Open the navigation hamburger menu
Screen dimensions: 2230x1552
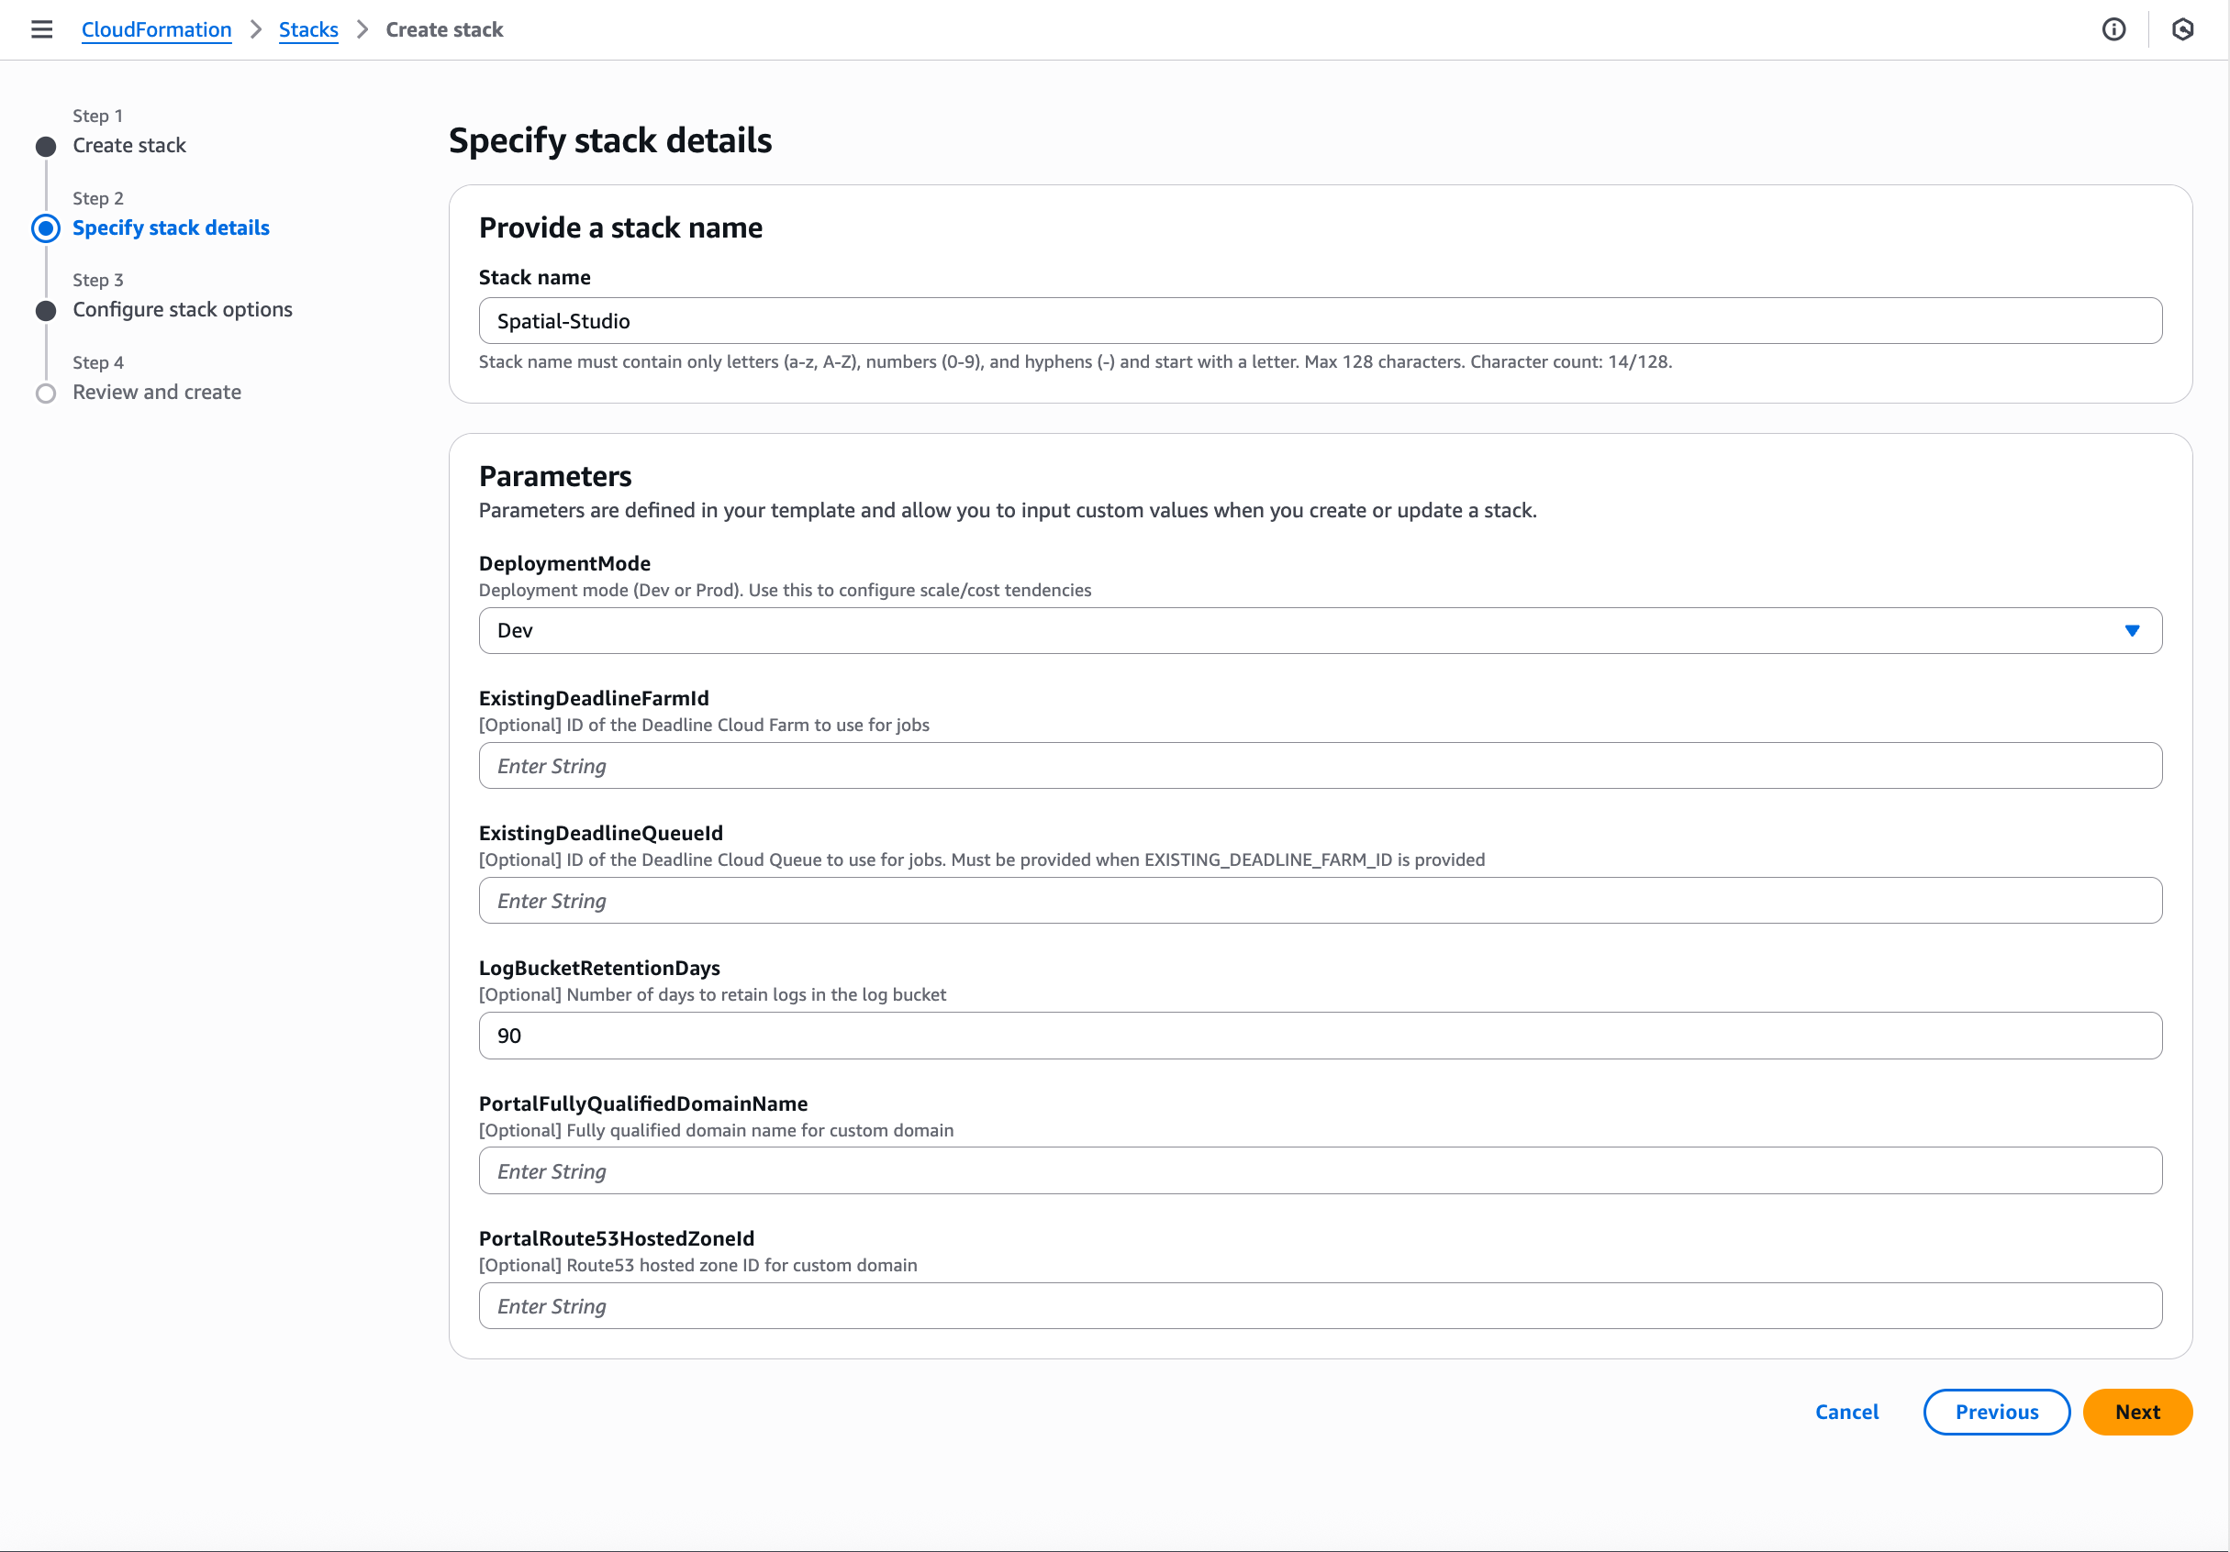tap(42, 29)
